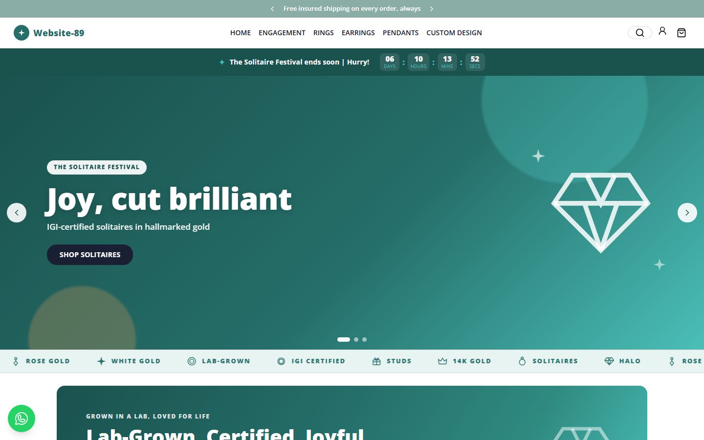Show previous announcement message

pos(272,9)
